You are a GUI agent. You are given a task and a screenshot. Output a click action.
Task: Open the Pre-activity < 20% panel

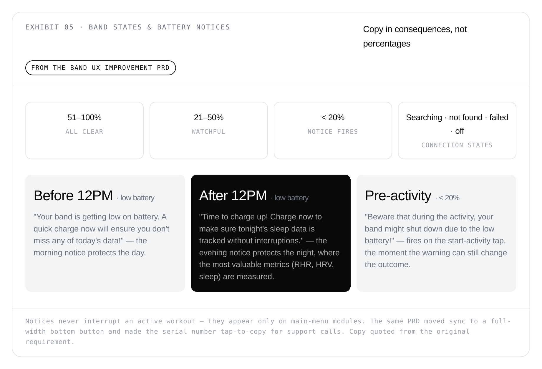click(436, 233)
